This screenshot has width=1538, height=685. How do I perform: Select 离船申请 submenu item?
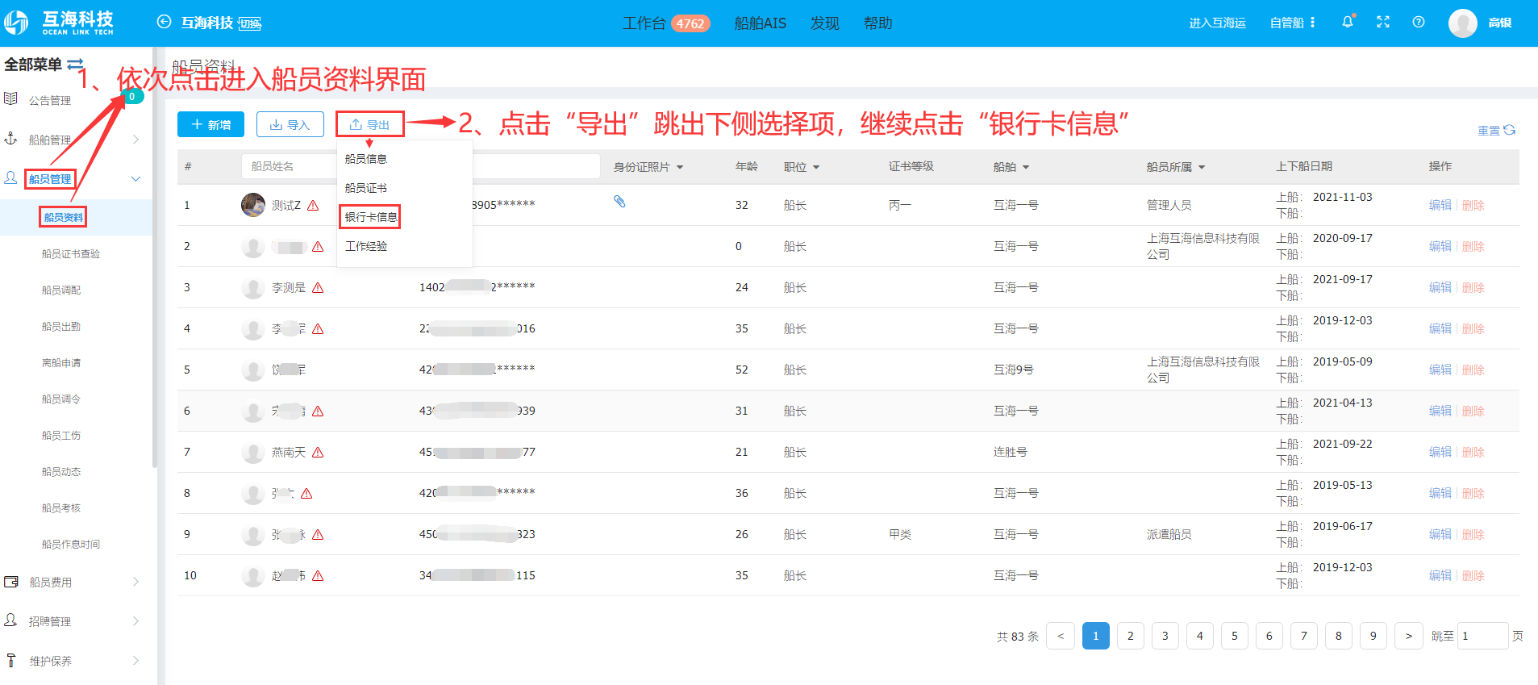[61, 362]
